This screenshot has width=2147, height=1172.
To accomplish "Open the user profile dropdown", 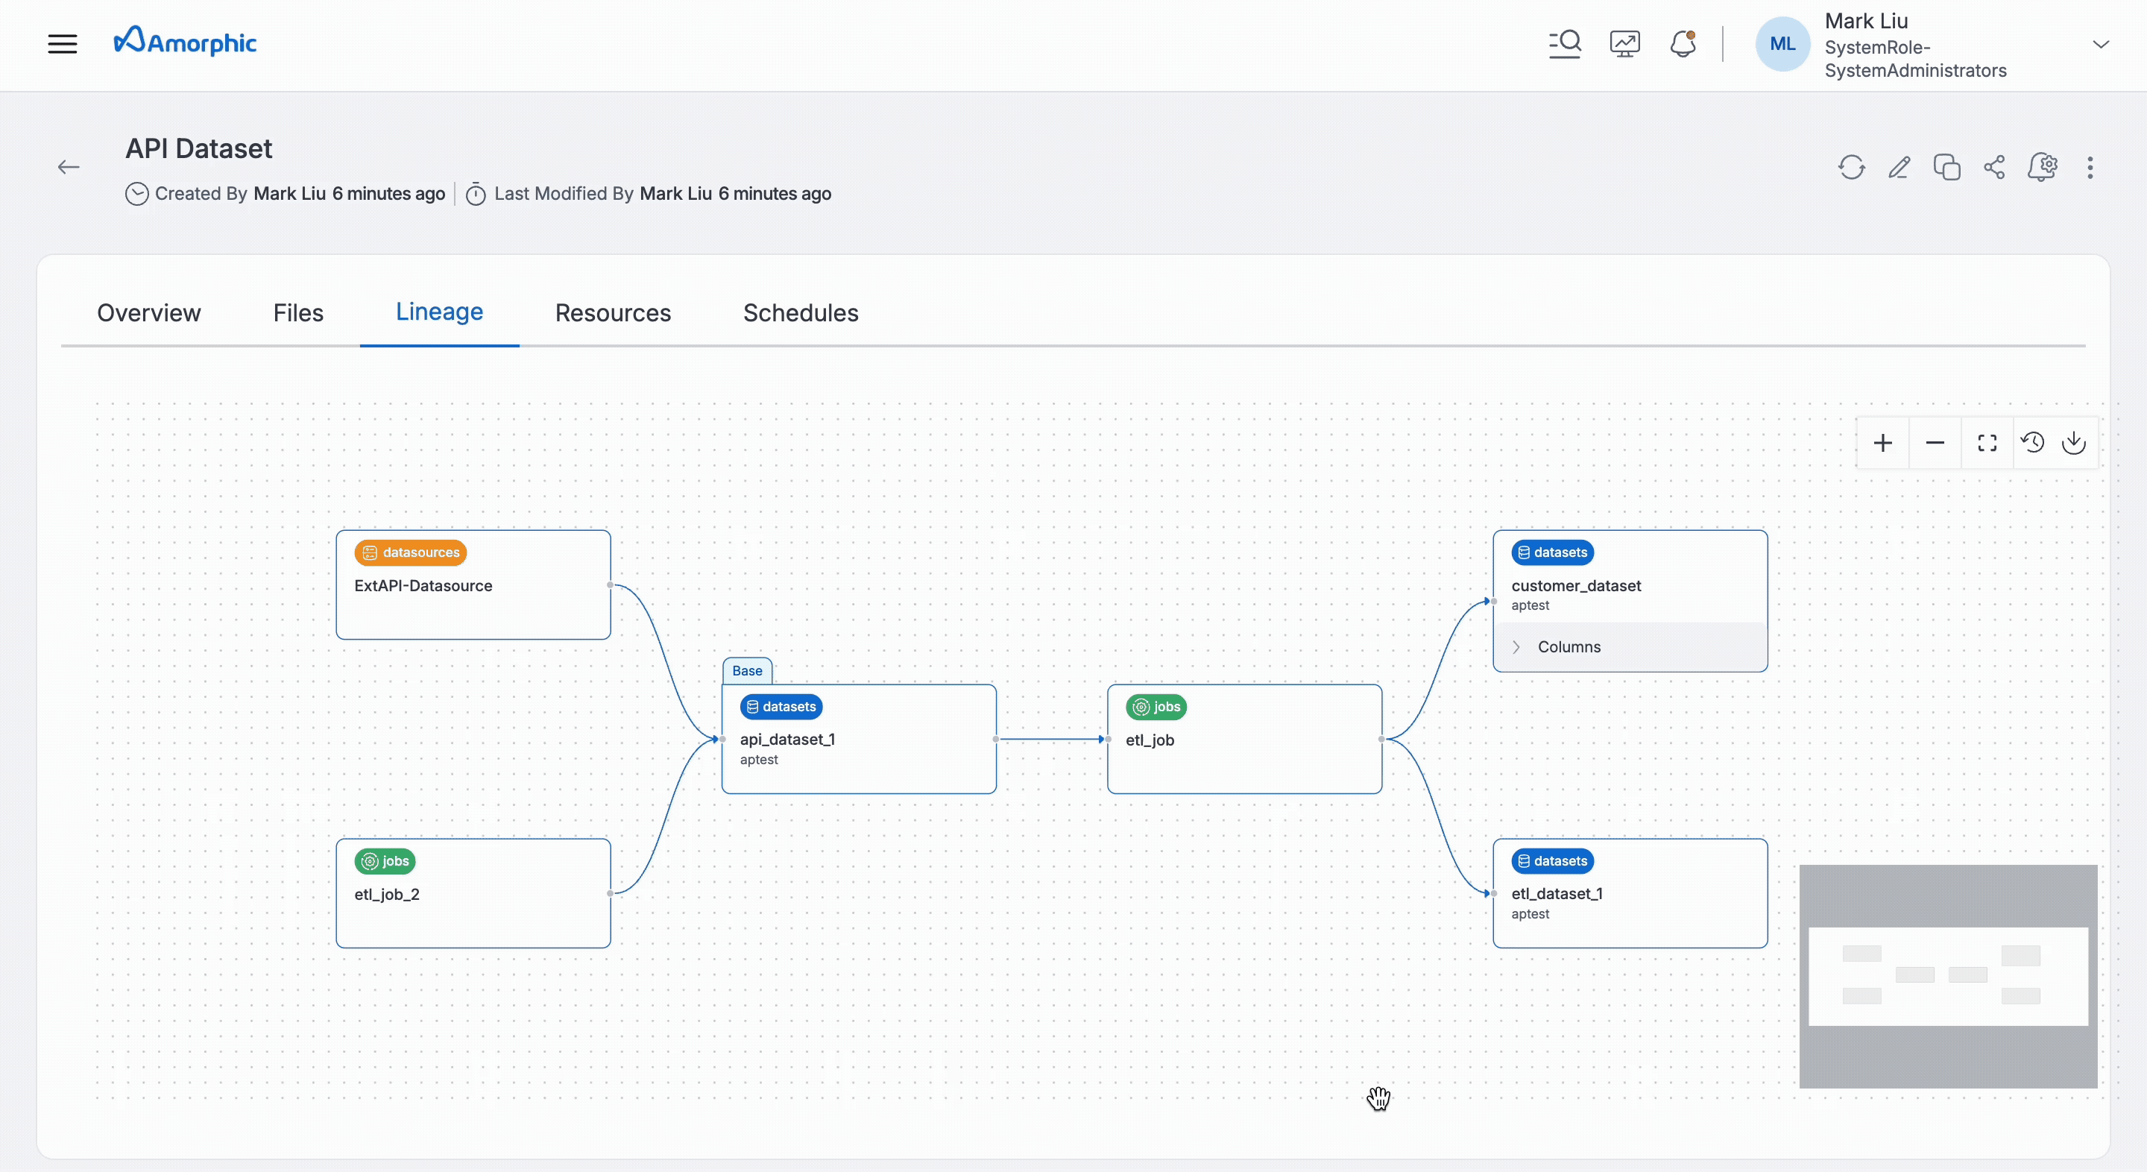I will [2102, 43].
